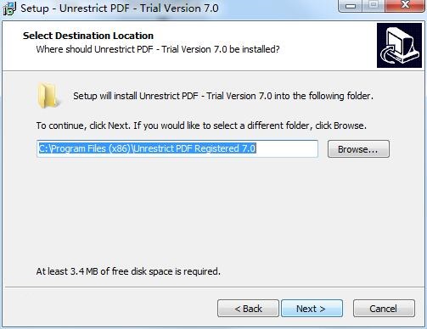Image resolution: width=427 pixels, height=329 pixels.
Task: Close the Unrestrict PDF Setup window
Action: (x=405, y=6)
